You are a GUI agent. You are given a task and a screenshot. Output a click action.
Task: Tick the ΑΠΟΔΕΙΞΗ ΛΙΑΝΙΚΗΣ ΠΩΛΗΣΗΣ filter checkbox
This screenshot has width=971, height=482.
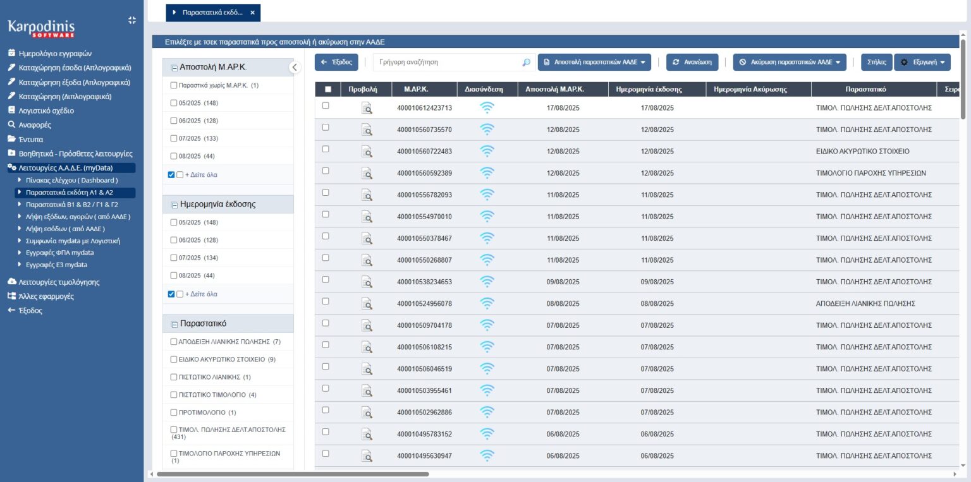click(x=174, y=342)
